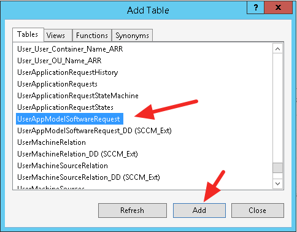Screen dimensions: 297x232
Task: Click the scrollbar thumb in the list
Action: click(x=277, y=168)
